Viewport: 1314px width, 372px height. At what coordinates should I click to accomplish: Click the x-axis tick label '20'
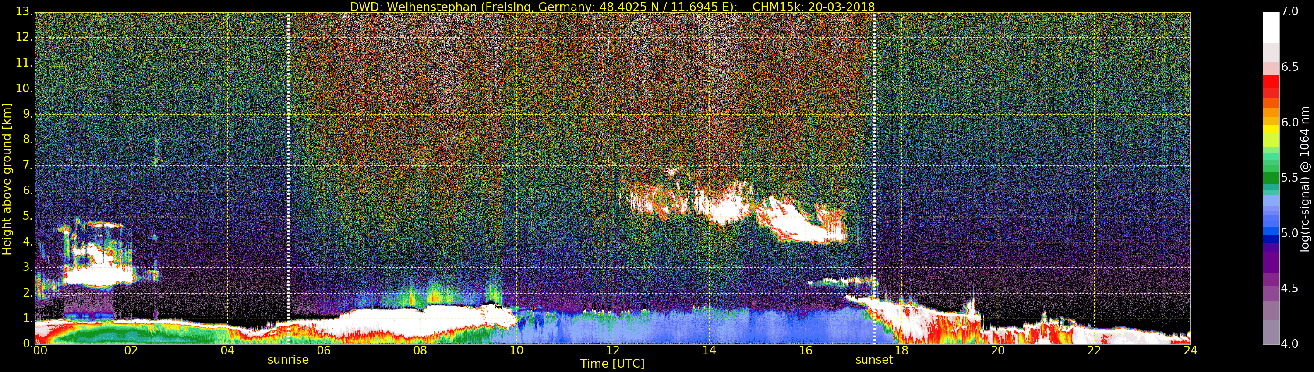997,350
